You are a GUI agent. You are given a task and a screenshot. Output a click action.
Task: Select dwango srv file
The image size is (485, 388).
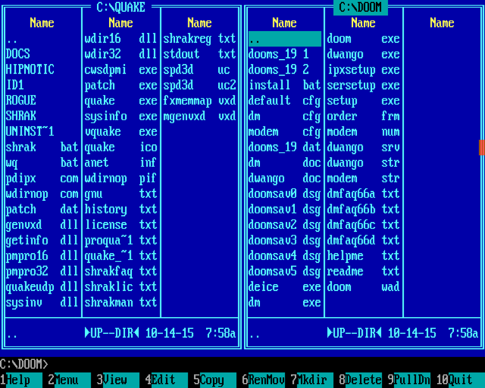(x=364, y=147)
